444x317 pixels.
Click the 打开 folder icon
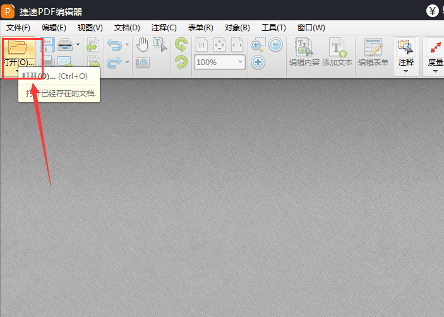click(x=18, y=47)
